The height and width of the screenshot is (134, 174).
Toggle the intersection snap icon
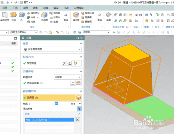(x=138, y=32)
